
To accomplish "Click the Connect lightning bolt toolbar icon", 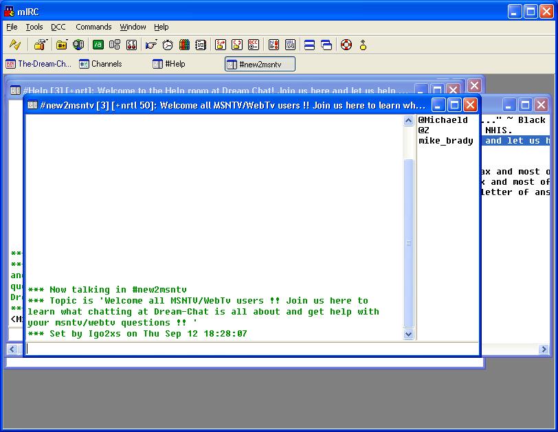I will pyautogui.click(x=15, y=45).
